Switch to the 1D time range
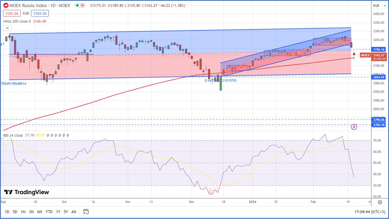 coord(7,212)
